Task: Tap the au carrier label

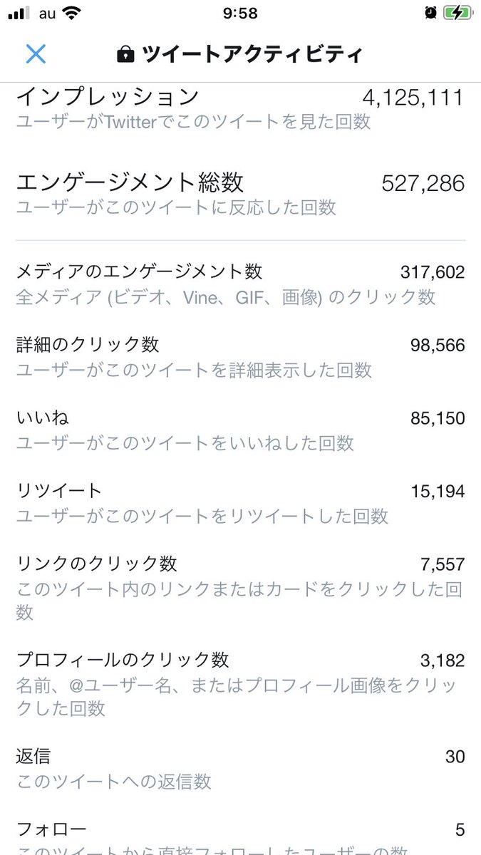Action: (x=46, y=13)
